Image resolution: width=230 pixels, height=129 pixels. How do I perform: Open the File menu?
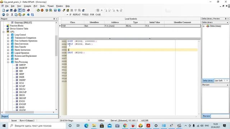pyautogui.click(x=7, y=6)
